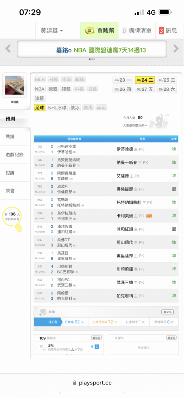Open the 遊戲紀錄 sidebar tab
Viewport: 184px width, 398px height.
click(x=15, y=154)
